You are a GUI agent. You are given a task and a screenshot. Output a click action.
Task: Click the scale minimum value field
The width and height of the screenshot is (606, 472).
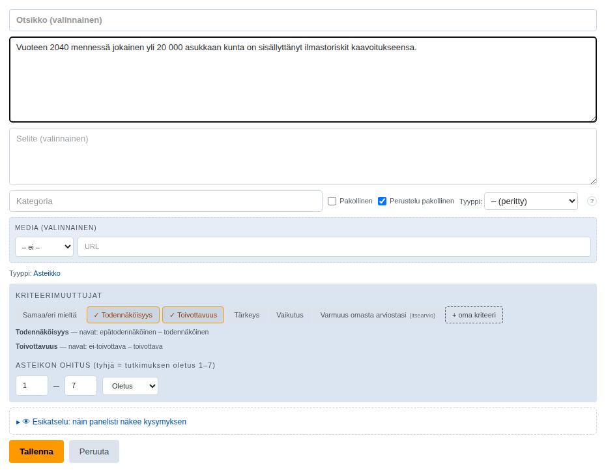[32, 385]
